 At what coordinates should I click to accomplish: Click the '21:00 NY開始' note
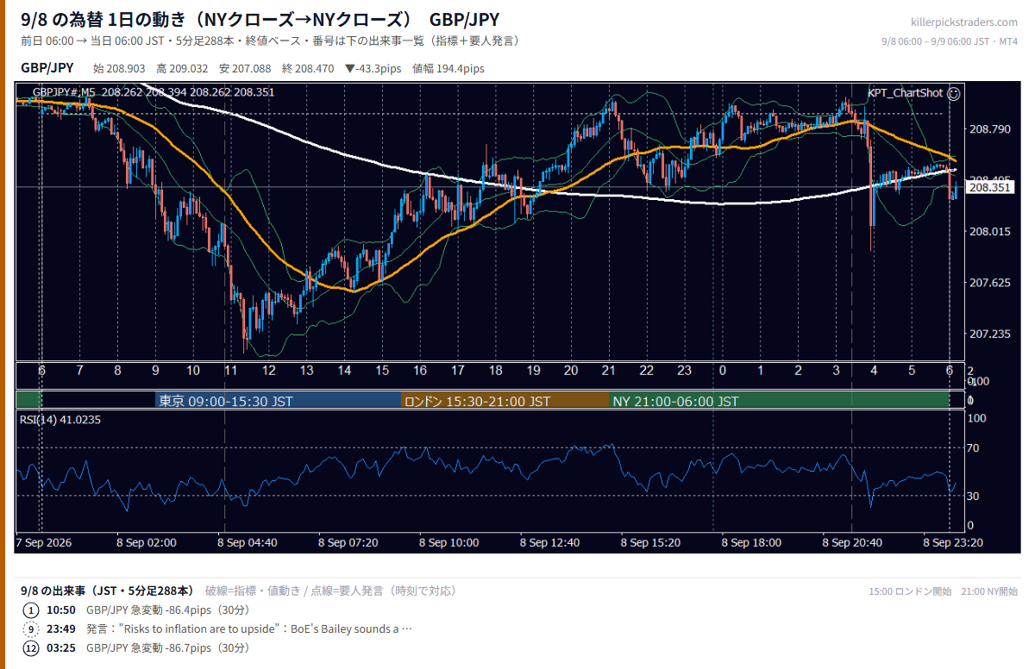(990, 591)
